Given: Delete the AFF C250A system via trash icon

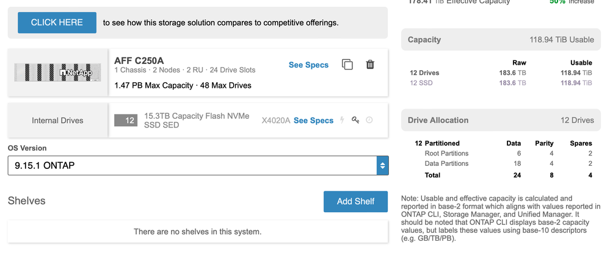Looking at the screenshot, I should (x=370, y=65).
